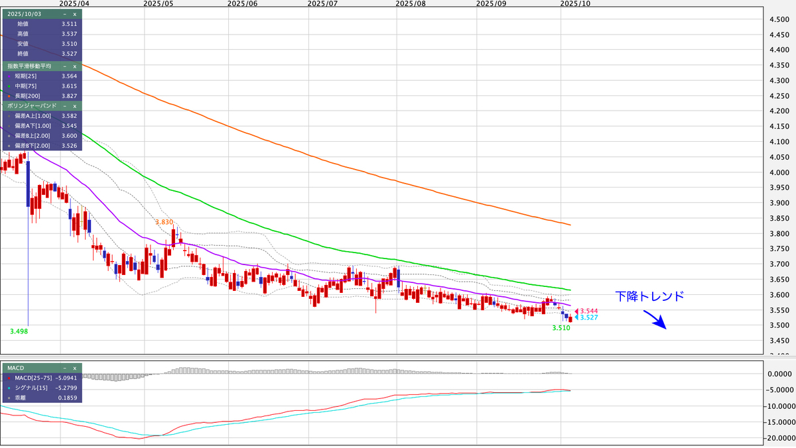Select the 偏差A上[1.00] legend row

pos(41,116)
